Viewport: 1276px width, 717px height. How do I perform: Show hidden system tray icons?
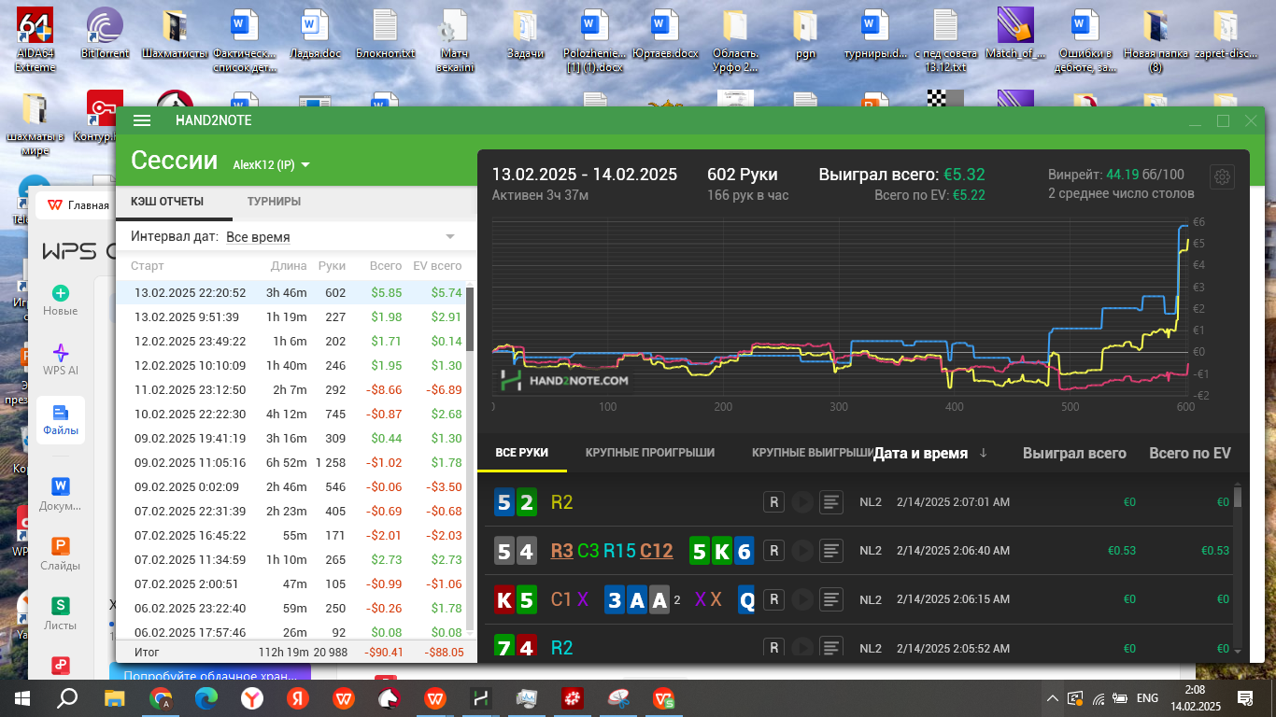[1053, 697]
